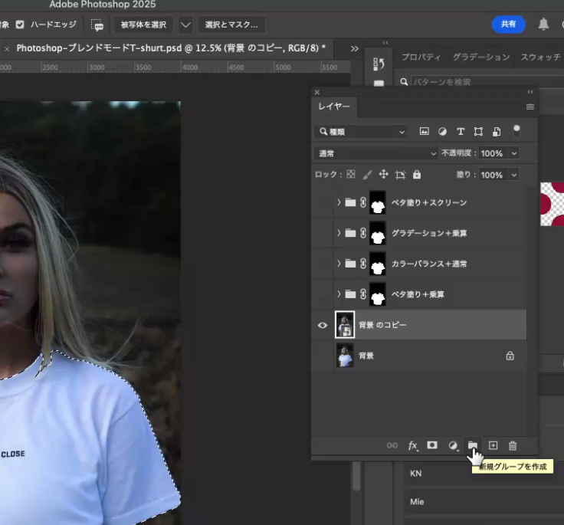Toggle the layer filter on/off switch
This screenshot has height=525, width=564.
pyautogui.click(x=516, y=130)
